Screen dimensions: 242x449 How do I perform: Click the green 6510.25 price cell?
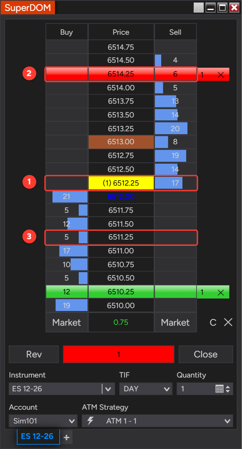(x=121, y=292)
